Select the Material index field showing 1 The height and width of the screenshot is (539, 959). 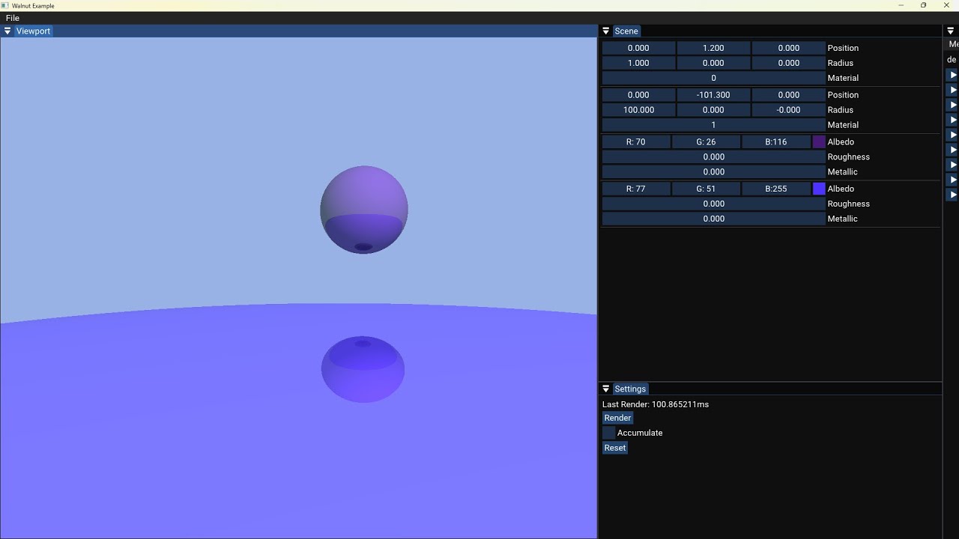[x=713, y=125]
